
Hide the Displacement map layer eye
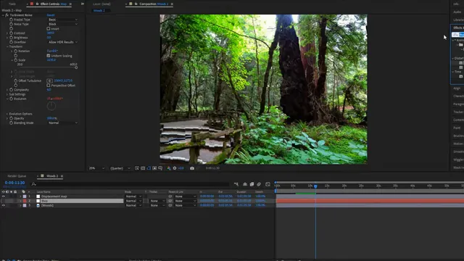click(3, 196)
